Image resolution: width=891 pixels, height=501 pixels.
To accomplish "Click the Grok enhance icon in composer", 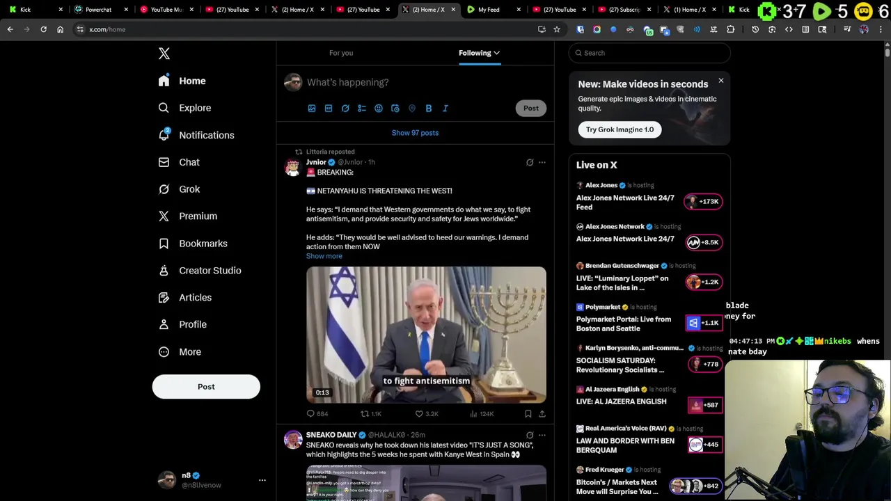I will pyautogui.click(x=345, y=109).
